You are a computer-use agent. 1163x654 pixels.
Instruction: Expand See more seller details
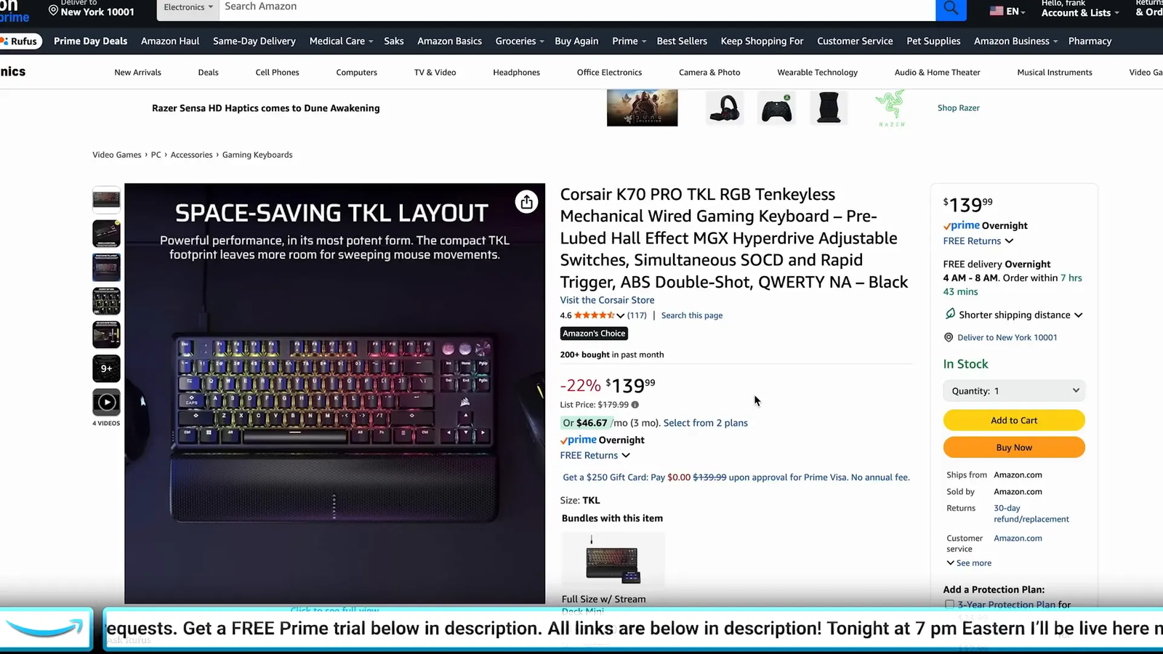[969, 563]
